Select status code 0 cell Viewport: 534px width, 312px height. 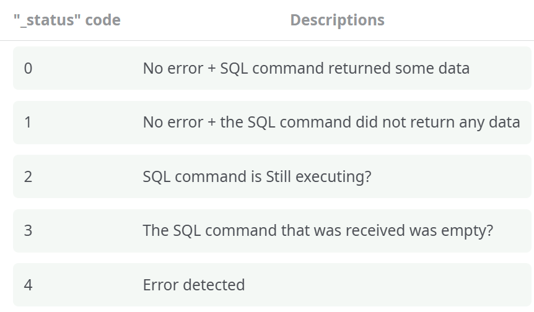[28, 68]
